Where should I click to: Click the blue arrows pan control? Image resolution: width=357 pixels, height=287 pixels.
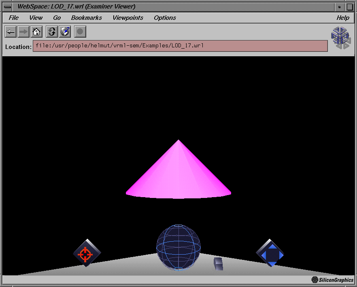click(x=270, y=253)
